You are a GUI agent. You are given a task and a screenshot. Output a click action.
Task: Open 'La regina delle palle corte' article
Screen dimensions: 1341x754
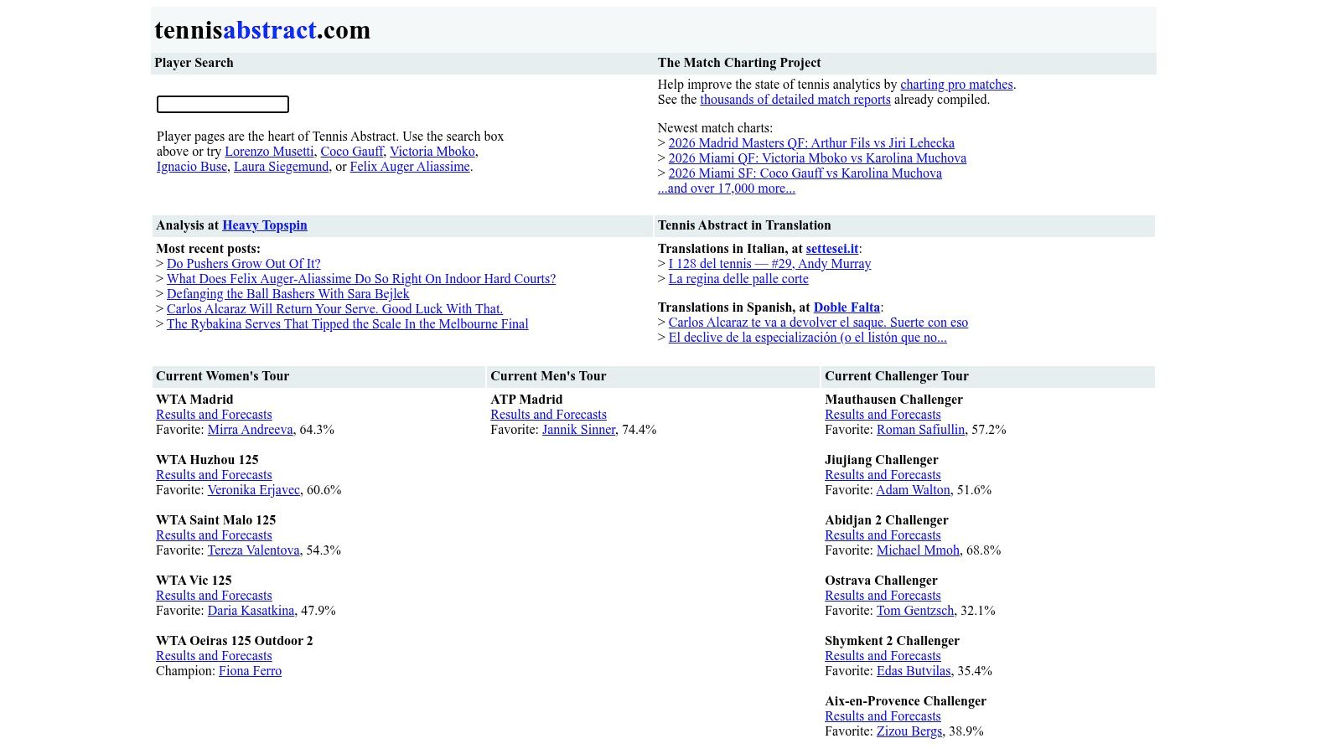pos(738,279)
